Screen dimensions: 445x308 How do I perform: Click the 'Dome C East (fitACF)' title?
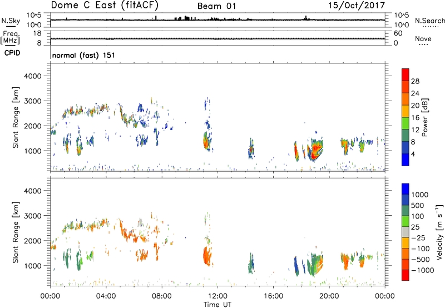pyautogui.click(x=105, y=5)
